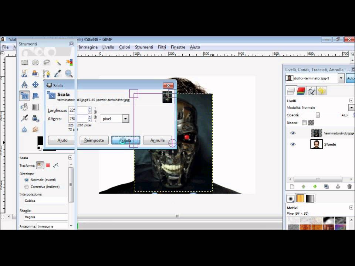355x266 pixels.
Task: Open the Finestre menu
Action: 178,47
